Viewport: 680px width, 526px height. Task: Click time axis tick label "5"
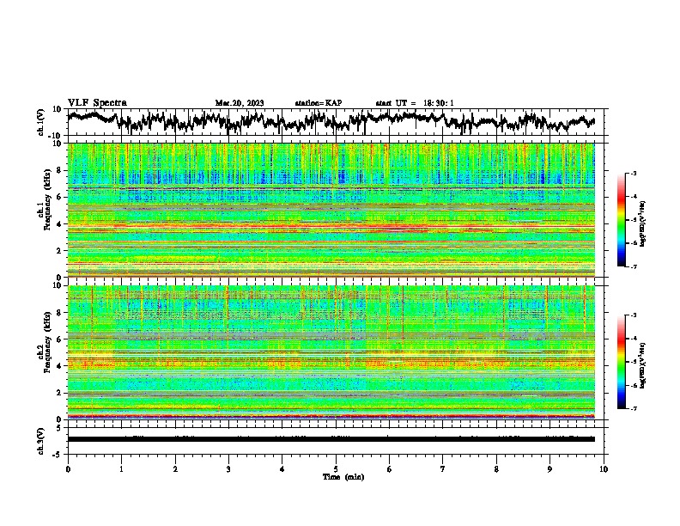[336, 469]
